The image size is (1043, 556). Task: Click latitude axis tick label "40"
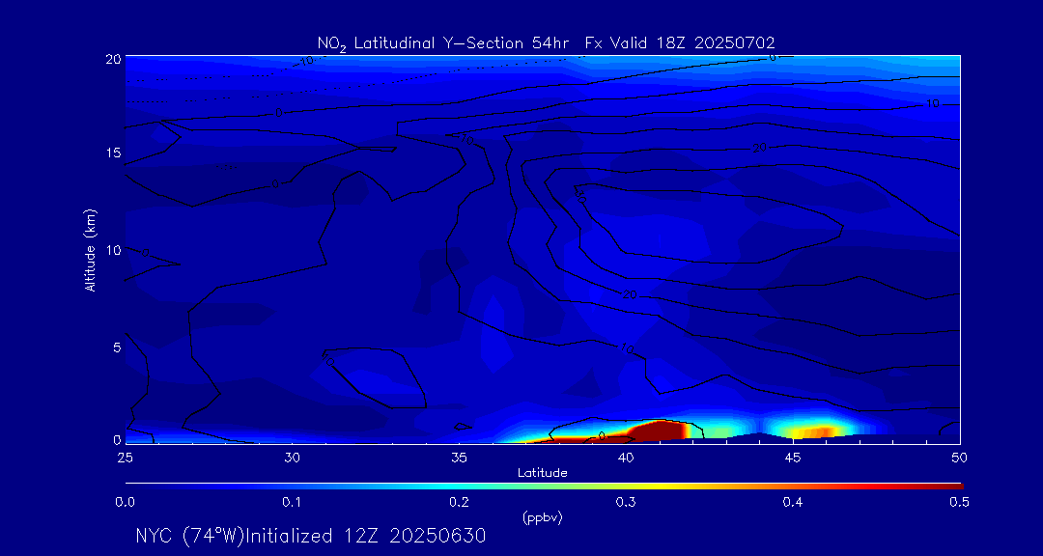click(x=626, y=458)
